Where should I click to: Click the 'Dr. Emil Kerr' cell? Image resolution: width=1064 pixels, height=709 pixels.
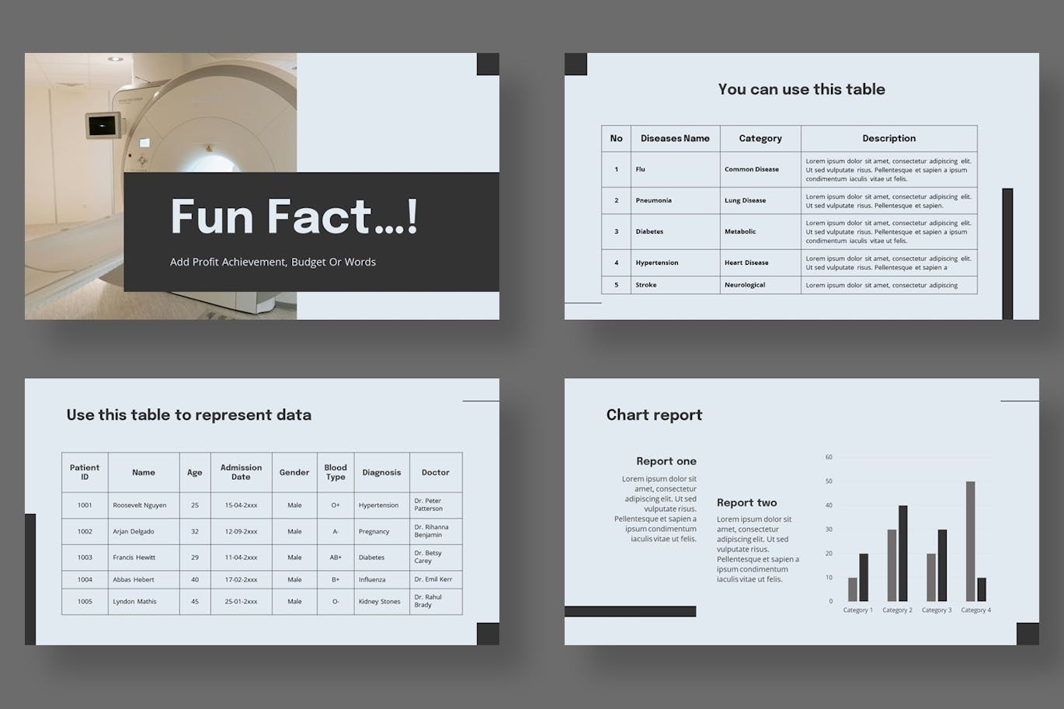(x=436, y=579)
